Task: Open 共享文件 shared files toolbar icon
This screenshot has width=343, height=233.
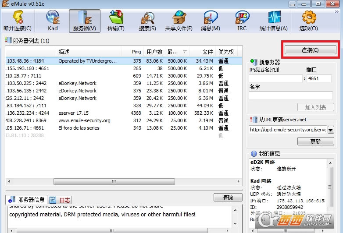Action: tap(179, 21)
